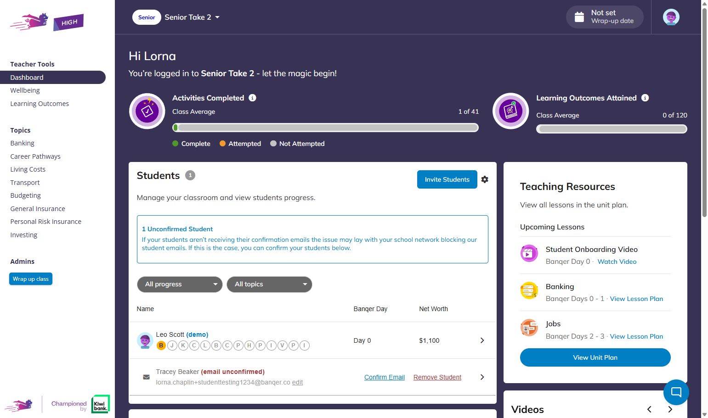
Task: Click the Confirm Email link
Action: click(x=385, y=377)
